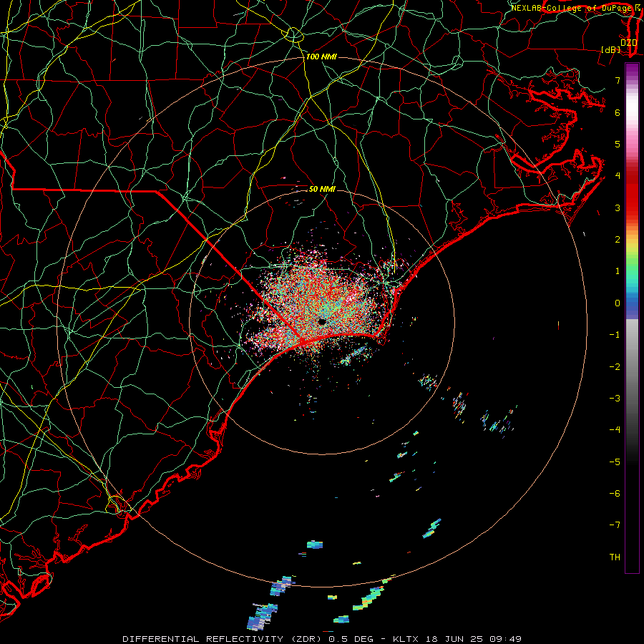644x644 pixels.
Task: Click the 6 value on the dB scale
Action: tap(618, 112)
